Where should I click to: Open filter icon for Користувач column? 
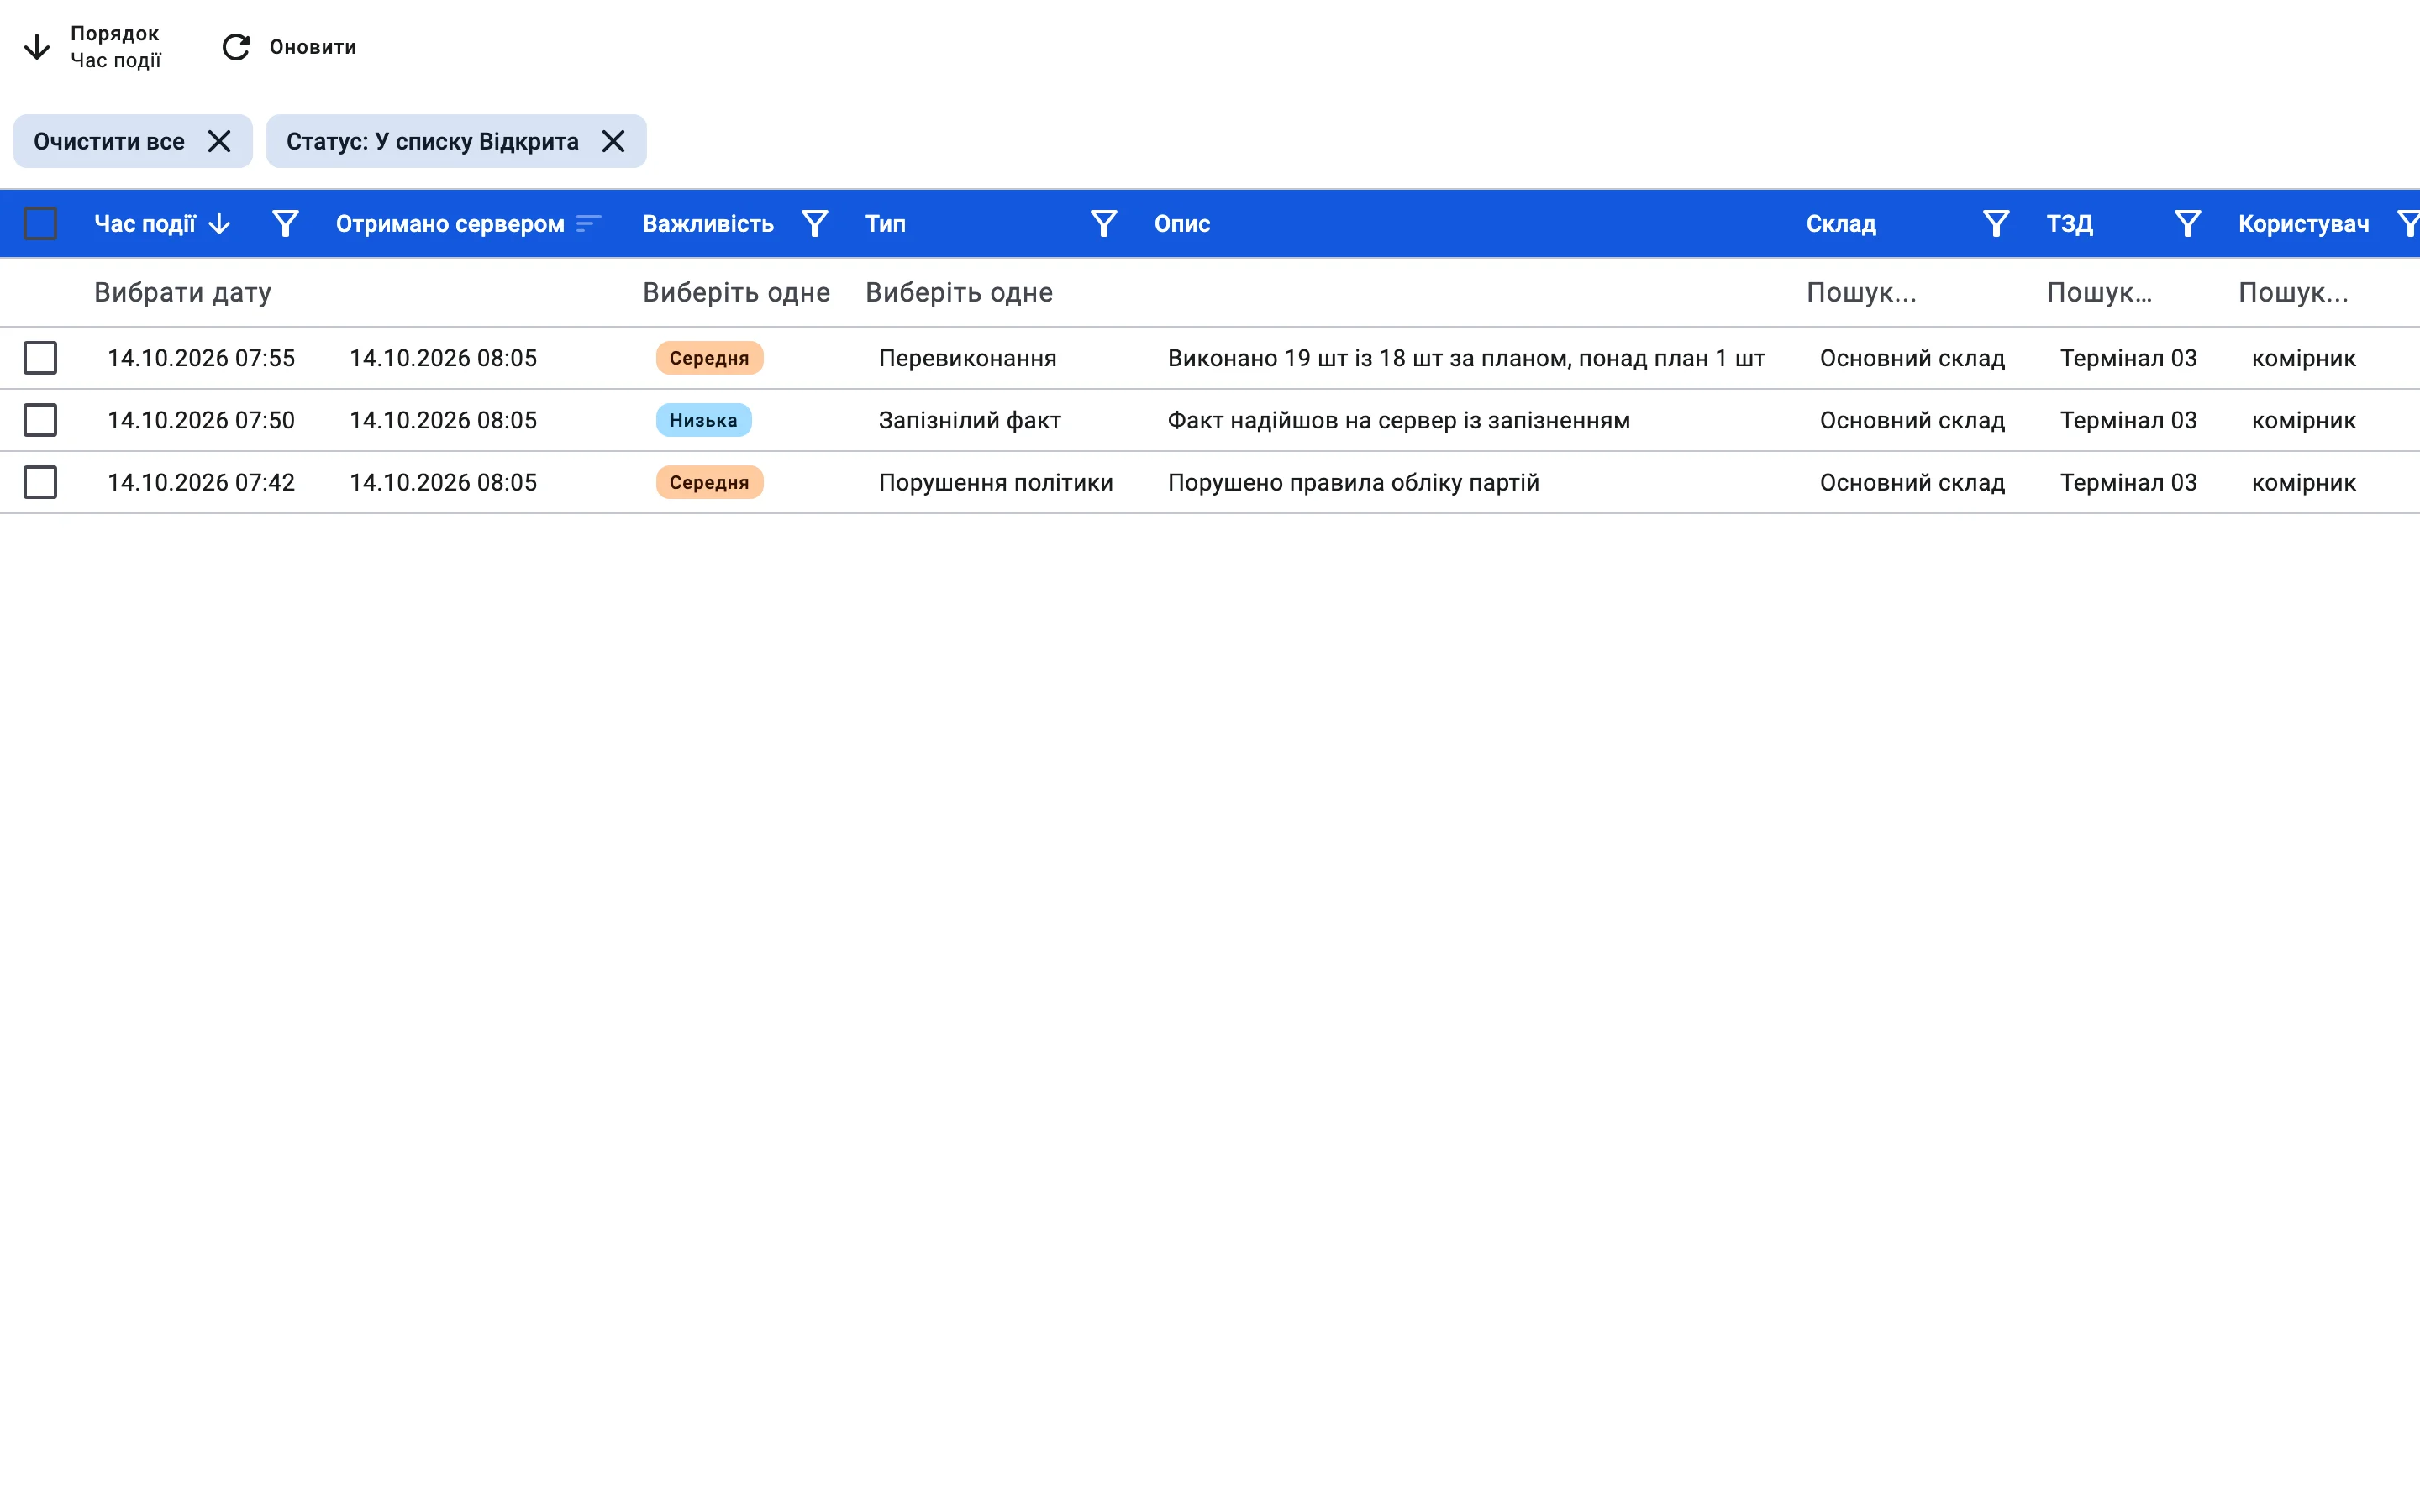tap(2409, 224)
